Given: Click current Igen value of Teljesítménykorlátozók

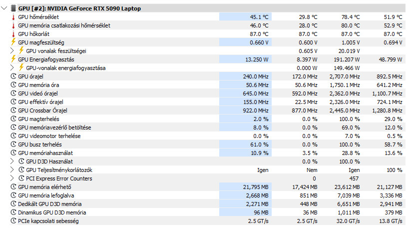Looking at the screenshot, I should coord(263,170).
